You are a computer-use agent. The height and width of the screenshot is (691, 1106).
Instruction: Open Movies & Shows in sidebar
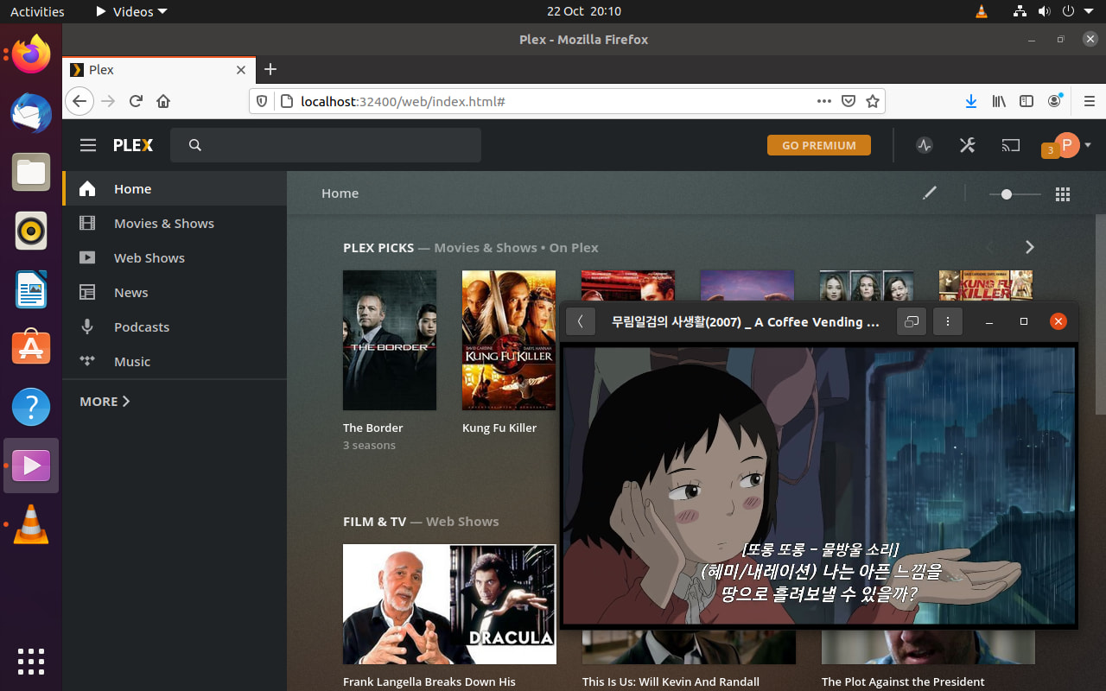(175, 223)
